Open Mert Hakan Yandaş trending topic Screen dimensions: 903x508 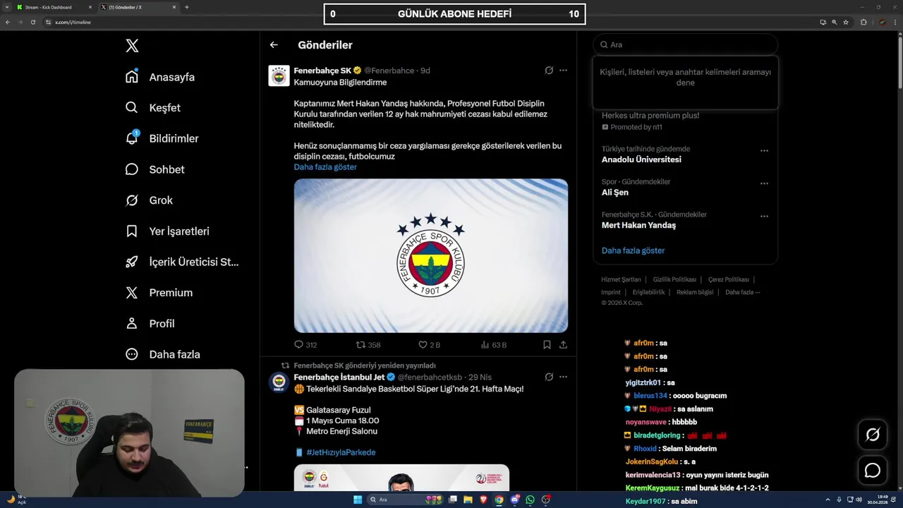pyautogui.click(x=638, y=225)
